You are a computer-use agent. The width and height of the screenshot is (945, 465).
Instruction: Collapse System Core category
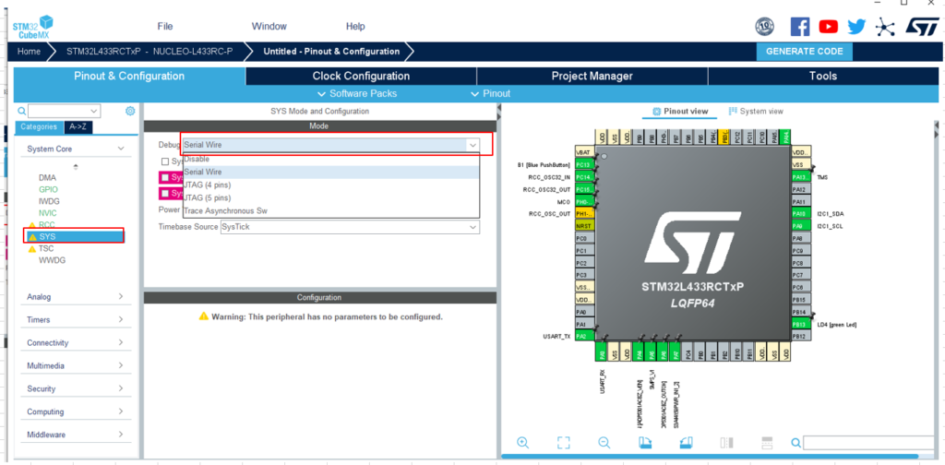point(121,149)
